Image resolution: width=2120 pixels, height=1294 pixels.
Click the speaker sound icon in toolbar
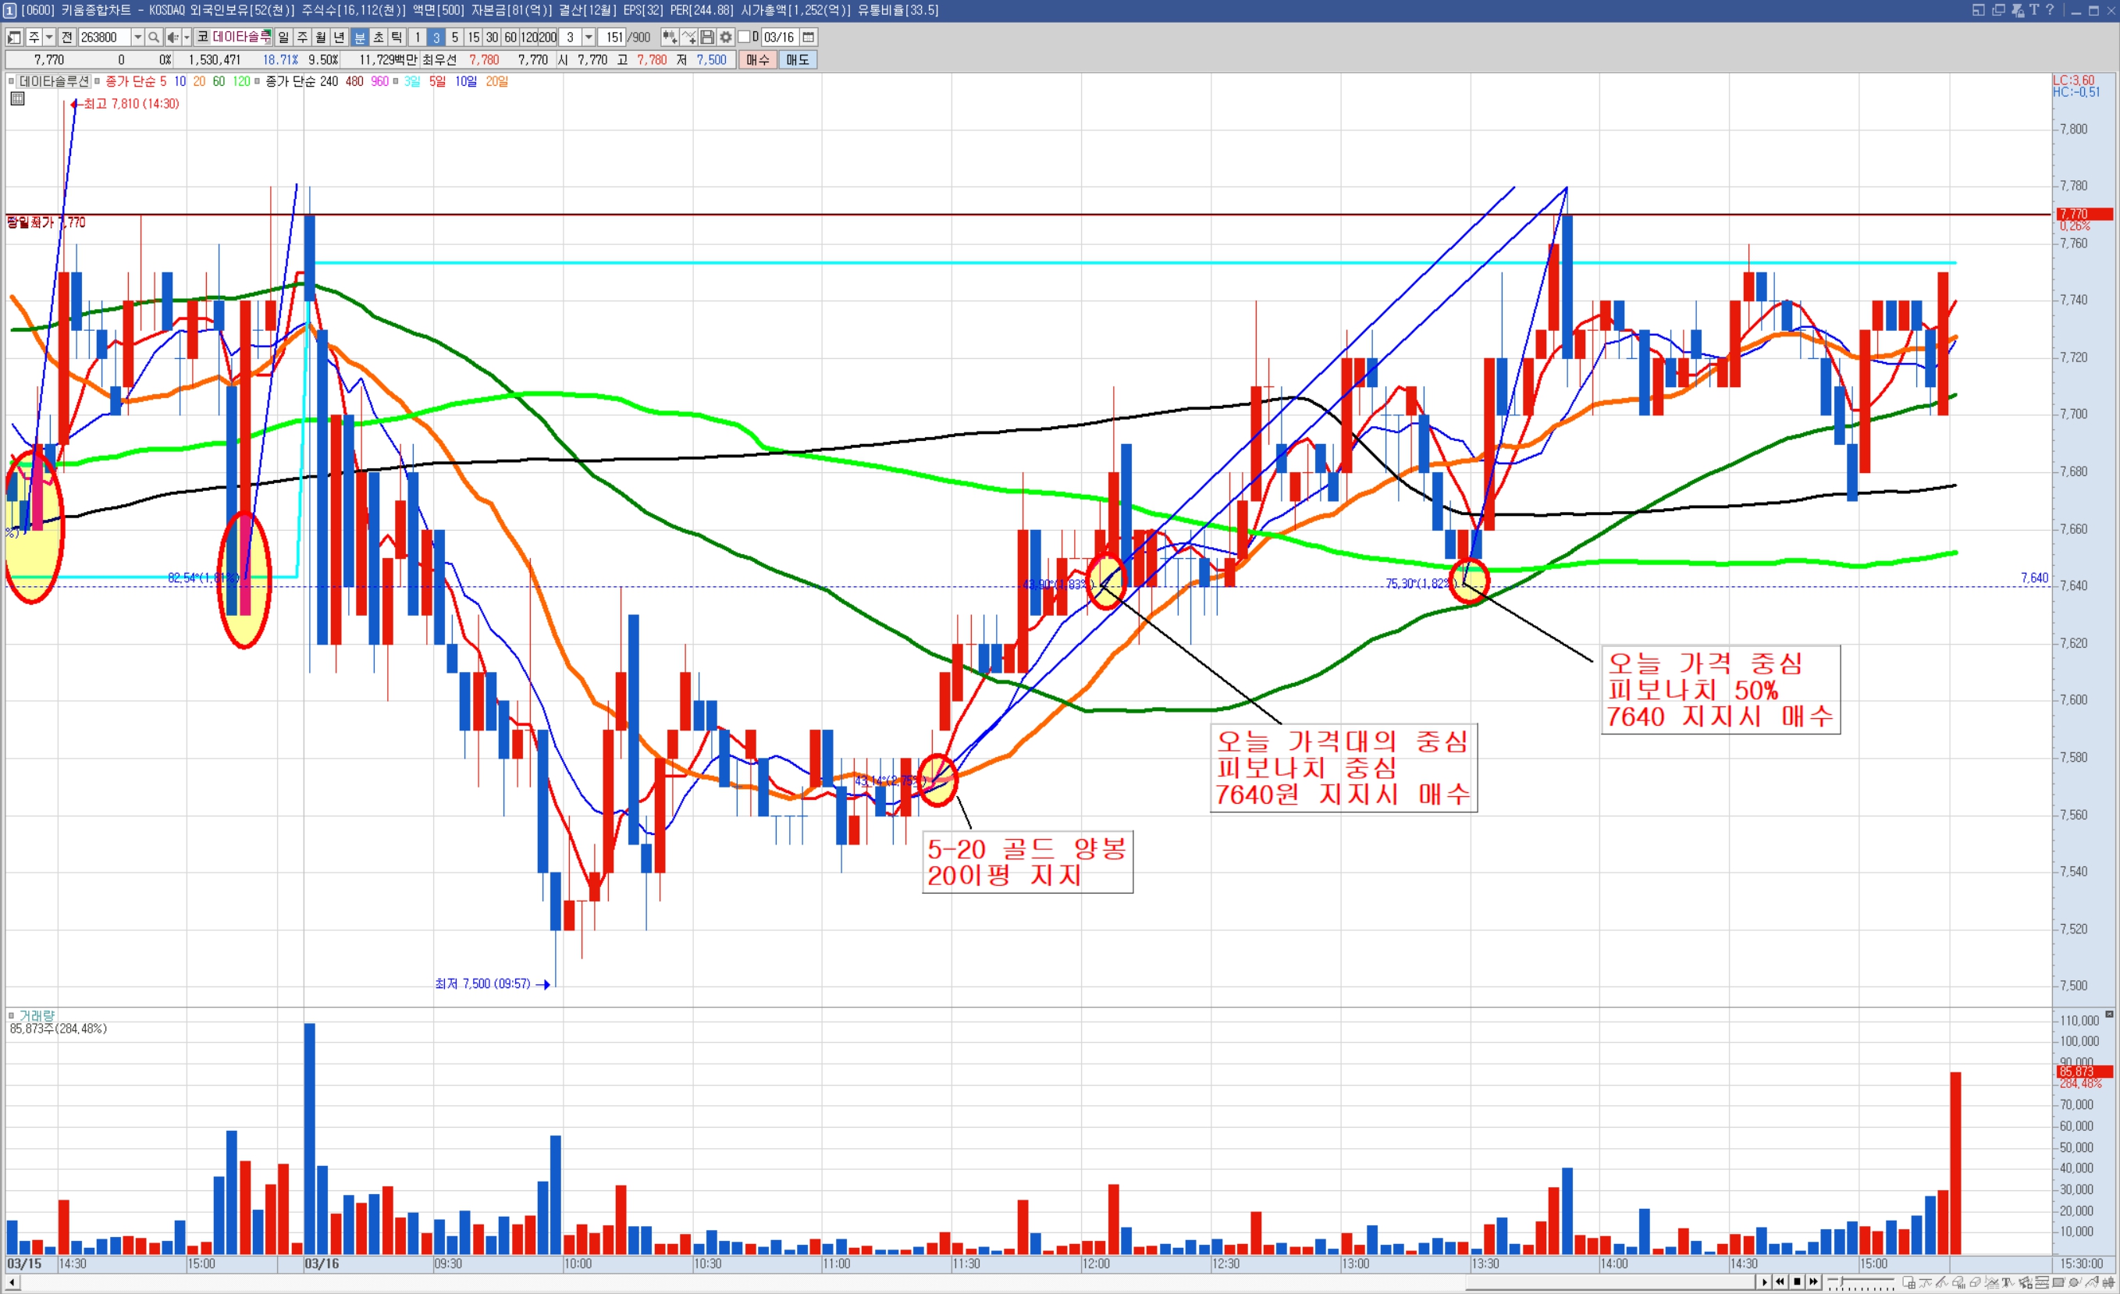pyautogui.click(x=173, y=37)
